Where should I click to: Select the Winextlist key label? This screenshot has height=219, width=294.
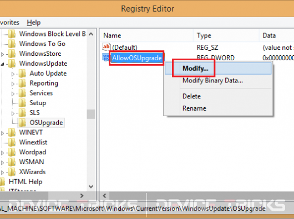33,142
